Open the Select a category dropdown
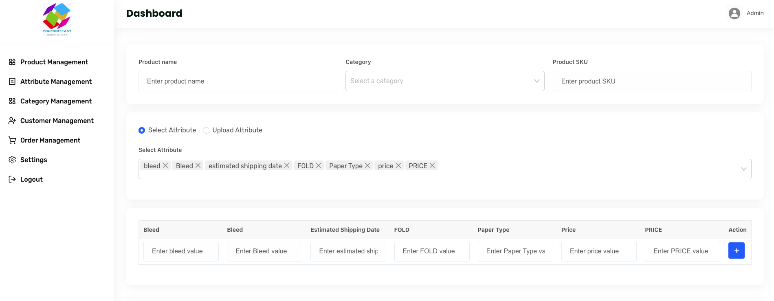Screen dimensions: 774x301 [x=444, y=81]
